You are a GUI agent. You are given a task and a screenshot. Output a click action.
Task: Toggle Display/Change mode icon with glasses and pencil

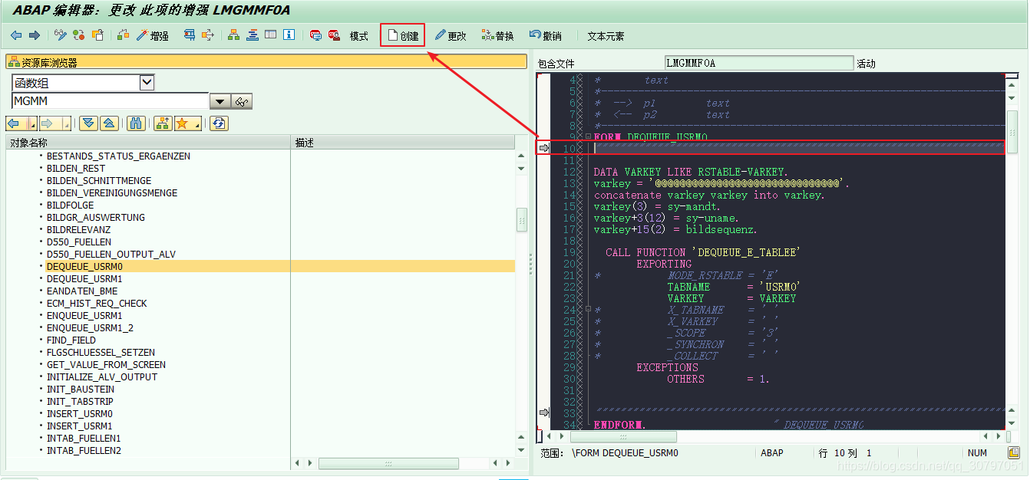(61, 35)
